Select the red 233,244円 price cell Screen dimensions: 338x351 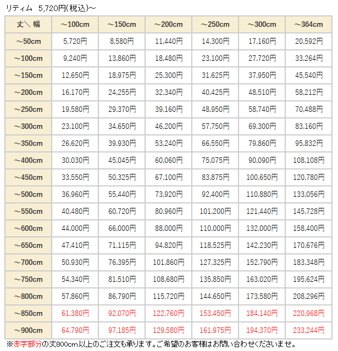309,331
